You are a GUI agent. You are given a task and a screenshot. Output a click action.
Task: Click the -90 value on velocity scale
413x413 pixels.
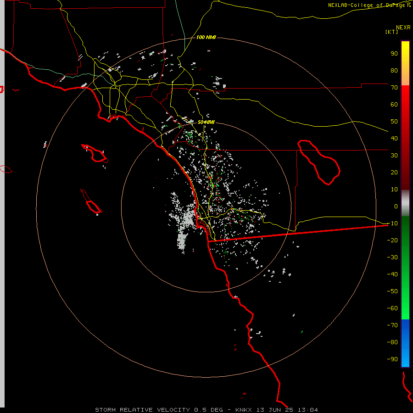pyautogui.click(x=392, y=359)
